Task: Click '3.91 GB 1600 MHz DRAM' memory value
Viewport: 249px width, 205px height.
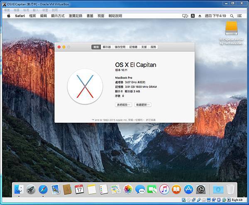Action: (x=141, y=87)
